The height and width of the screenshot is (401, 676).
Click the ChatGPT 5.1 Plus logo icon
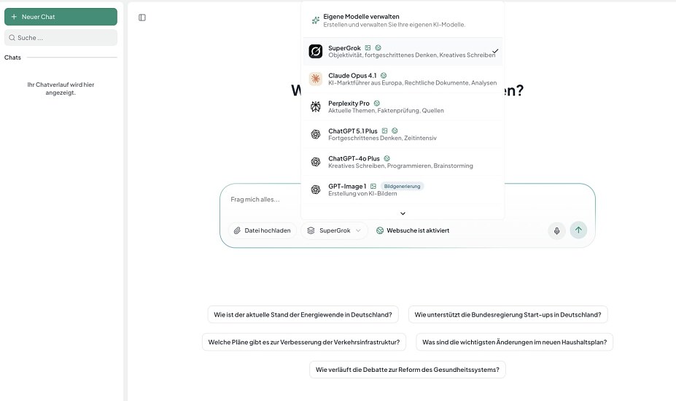pyautogui.click(x=315, y=134)
